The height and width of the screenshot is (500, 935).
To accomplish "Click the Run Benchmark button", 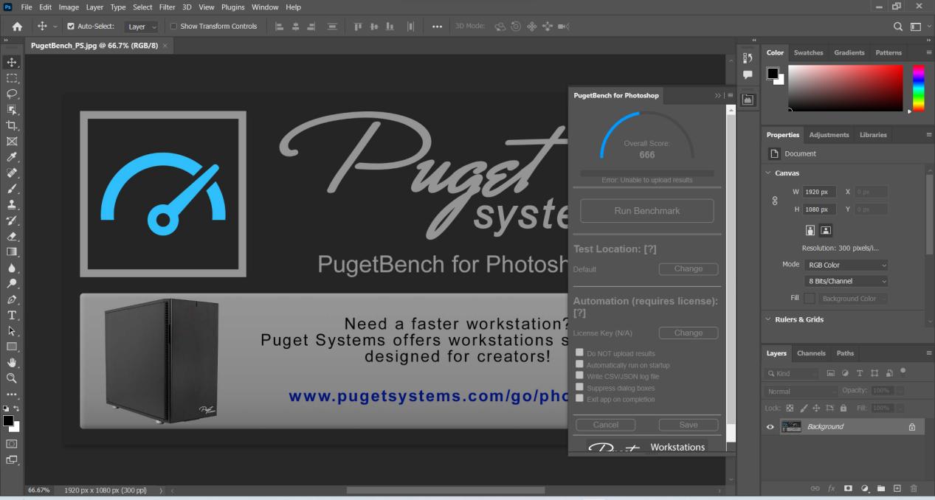I will click(x=646, y=211).
